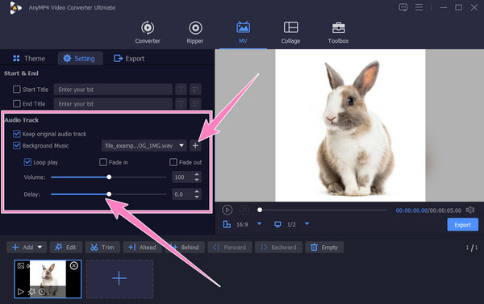Viewport: 484px width, 304px height.
Task: Enable the Start Title checkbox
Action: coord(17,90)
